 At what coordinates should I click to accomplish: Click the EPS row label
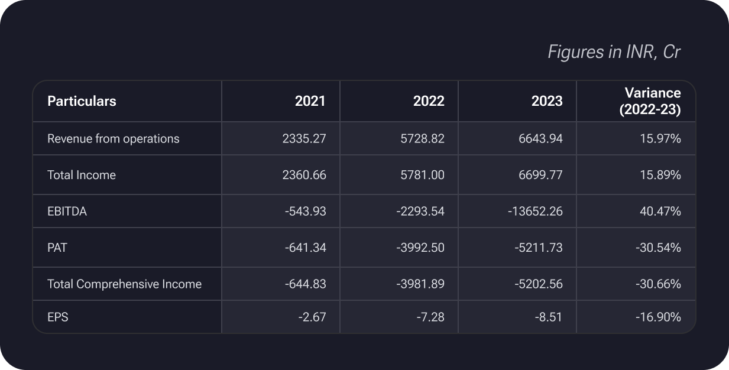(x=58, y=317)
